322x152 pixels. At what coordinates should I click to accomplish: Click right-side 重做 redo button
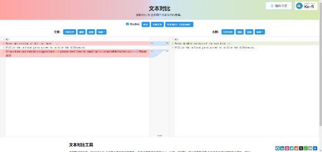tap(249, 32)
